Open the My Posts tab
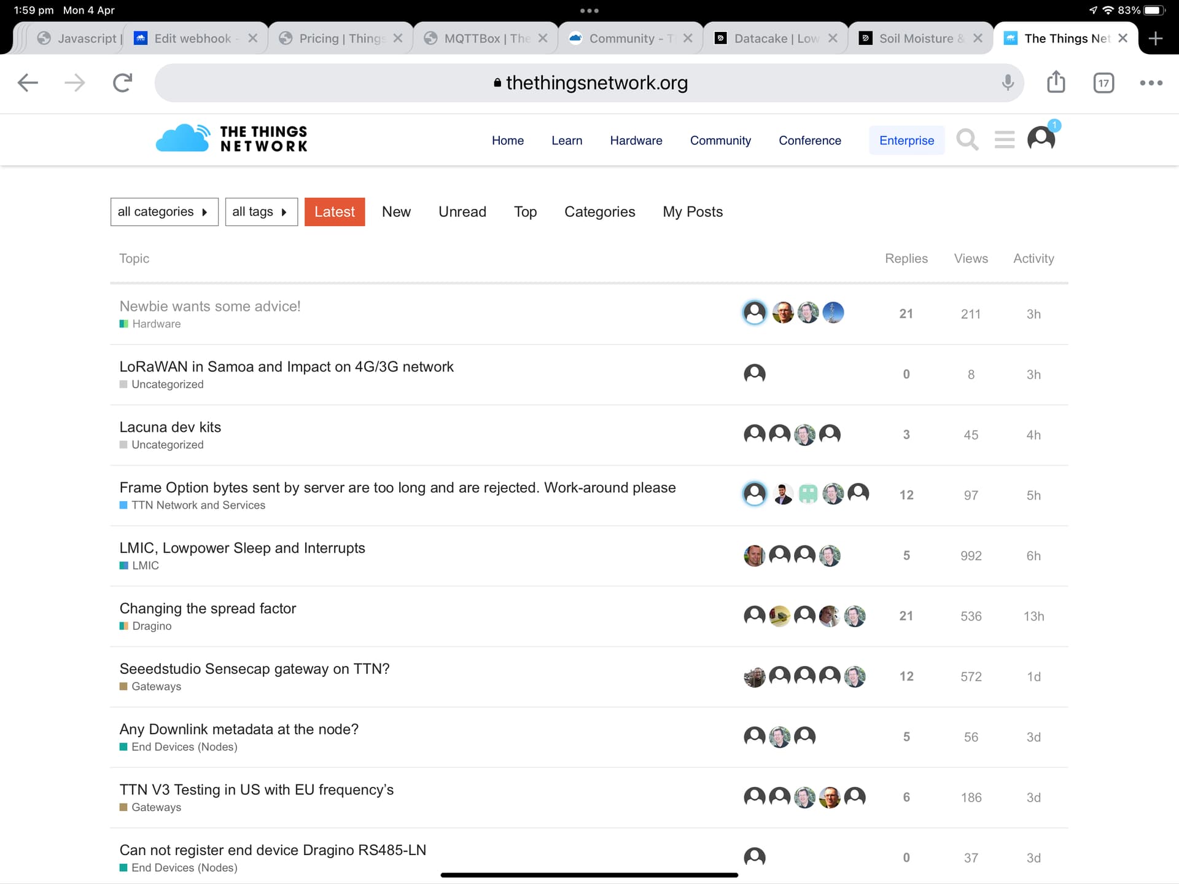This screenshot has height=884, width=1179. point(693,212)
